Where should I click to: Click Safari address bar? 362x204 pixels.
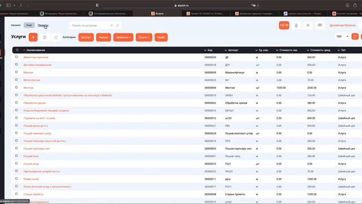[182, 5]
